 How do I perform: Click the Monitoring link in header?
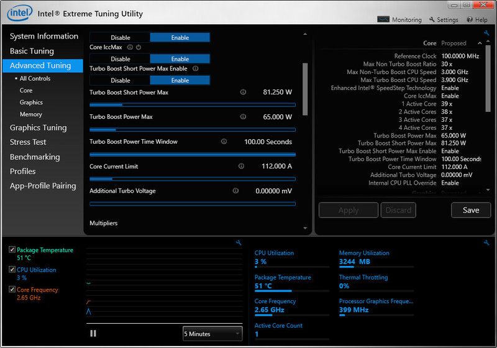407,20
